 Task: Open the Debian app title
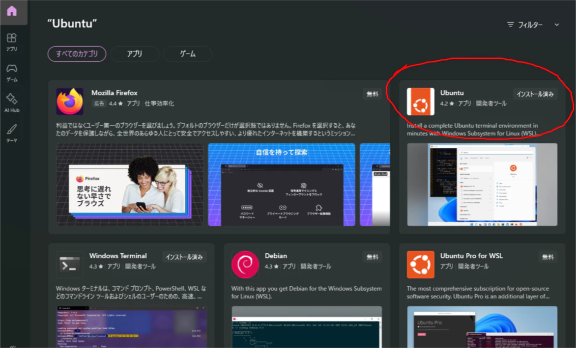click(276, 256)
